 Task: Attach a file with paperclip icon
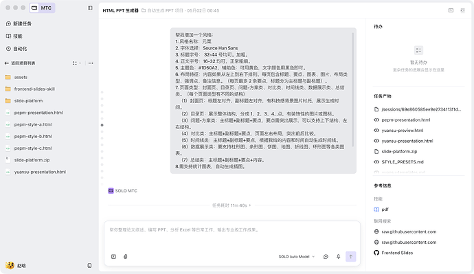click(x=126, y=256)
